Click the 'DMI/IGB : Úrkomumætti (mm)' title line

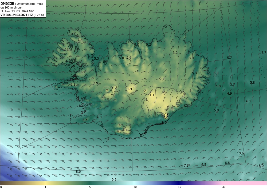tap(22, 4)
